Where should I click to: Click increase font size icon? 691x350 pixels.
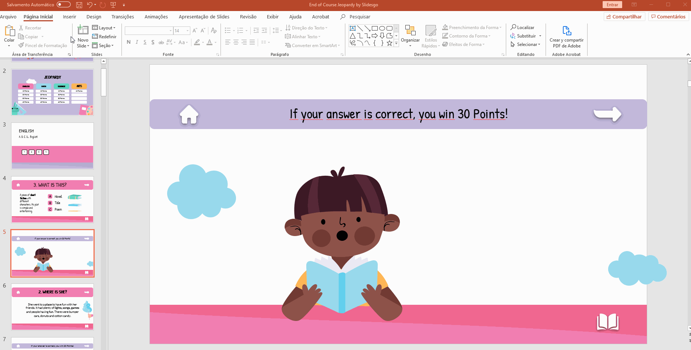coord(195,31)
